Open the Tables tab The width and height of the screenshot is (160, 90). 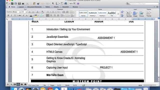tap(48, 7)
